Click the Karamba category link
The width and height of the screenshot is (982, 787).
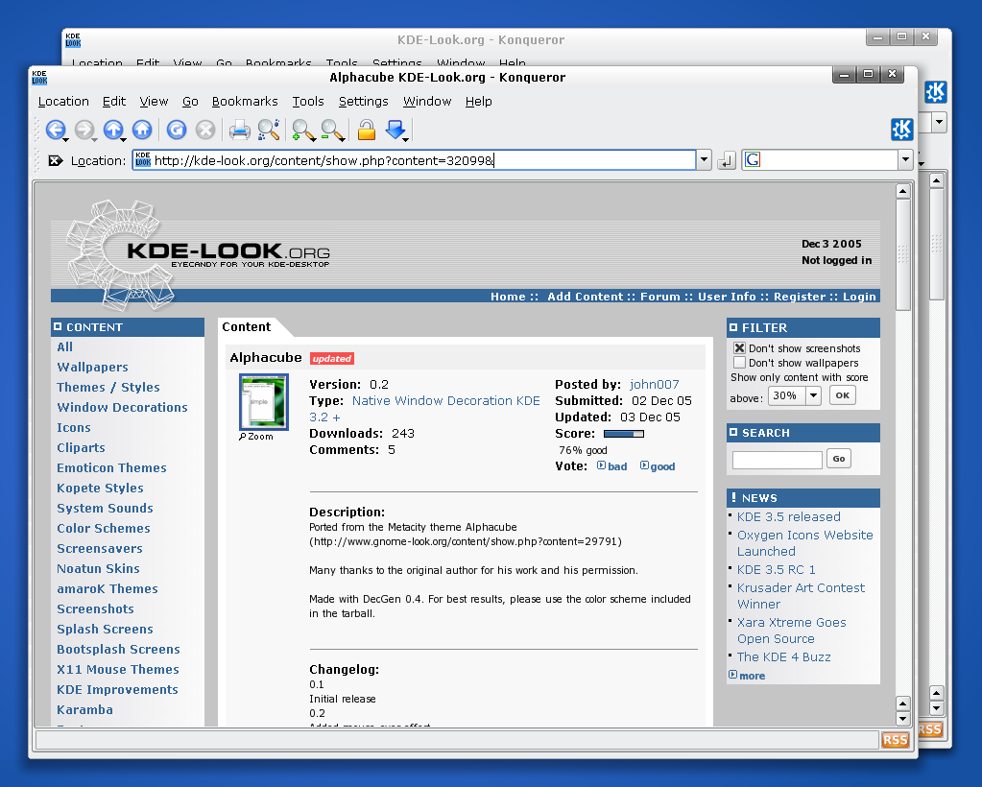coord(84,709)
